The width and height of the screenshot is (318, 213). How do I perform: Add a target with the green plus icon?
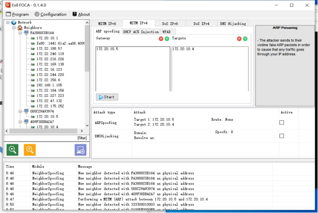(x=245, y=39)
